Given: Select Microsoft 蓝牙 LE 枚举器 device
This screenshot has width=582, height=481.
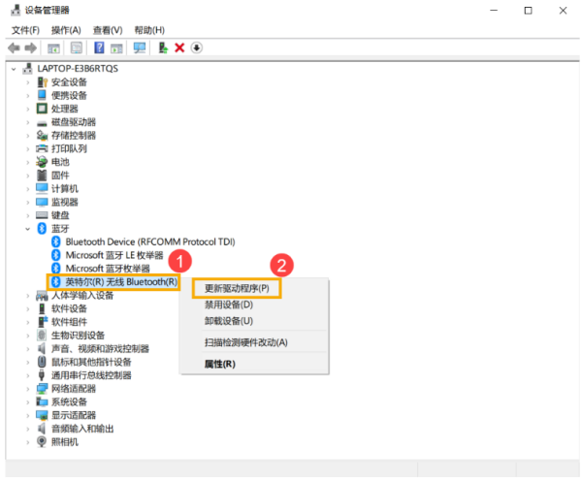Looking at the screenshot, I should [114, 255].
